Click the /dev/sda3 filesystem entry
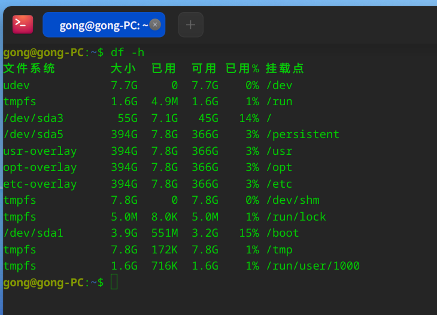 (x=34, y=118)
